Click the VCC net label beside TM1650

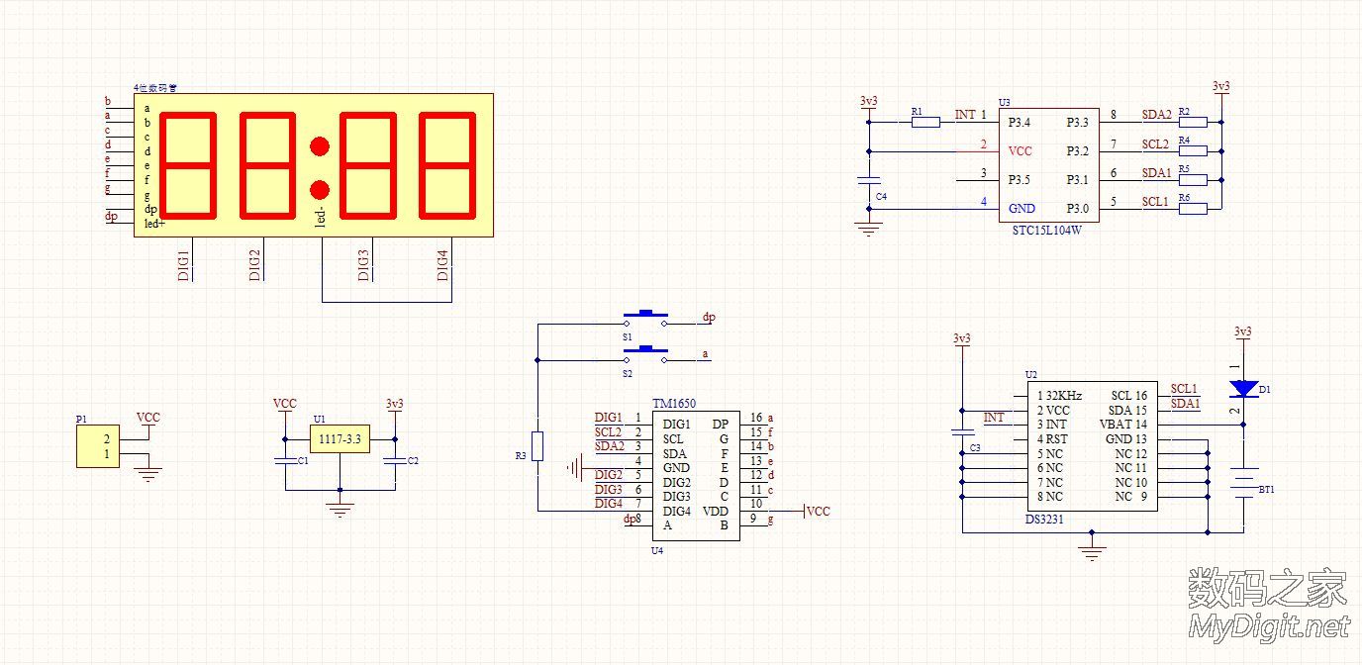point(818,512)
